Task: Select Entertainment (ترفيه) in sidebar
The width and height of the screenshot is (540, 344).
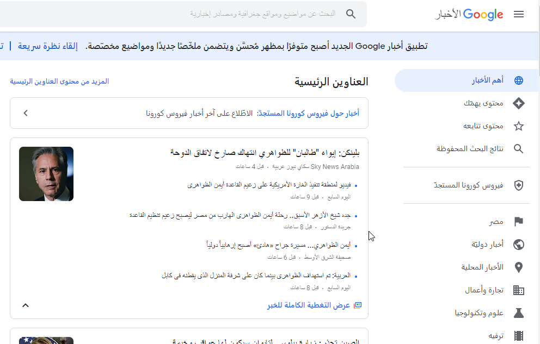Action: pyautogui.click(x=494, y=336)
